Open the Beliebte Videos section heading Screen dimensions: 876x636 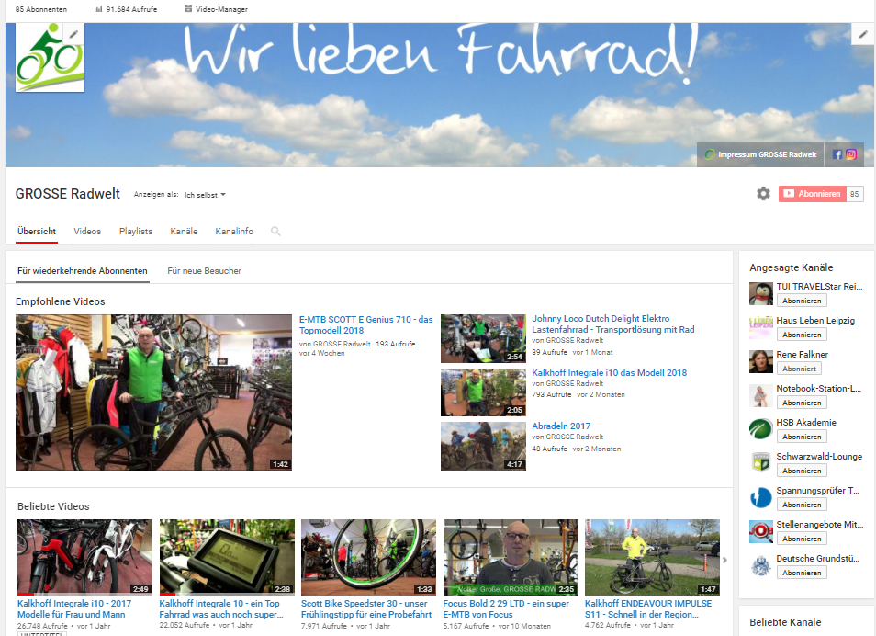click(x=53, y=506)
